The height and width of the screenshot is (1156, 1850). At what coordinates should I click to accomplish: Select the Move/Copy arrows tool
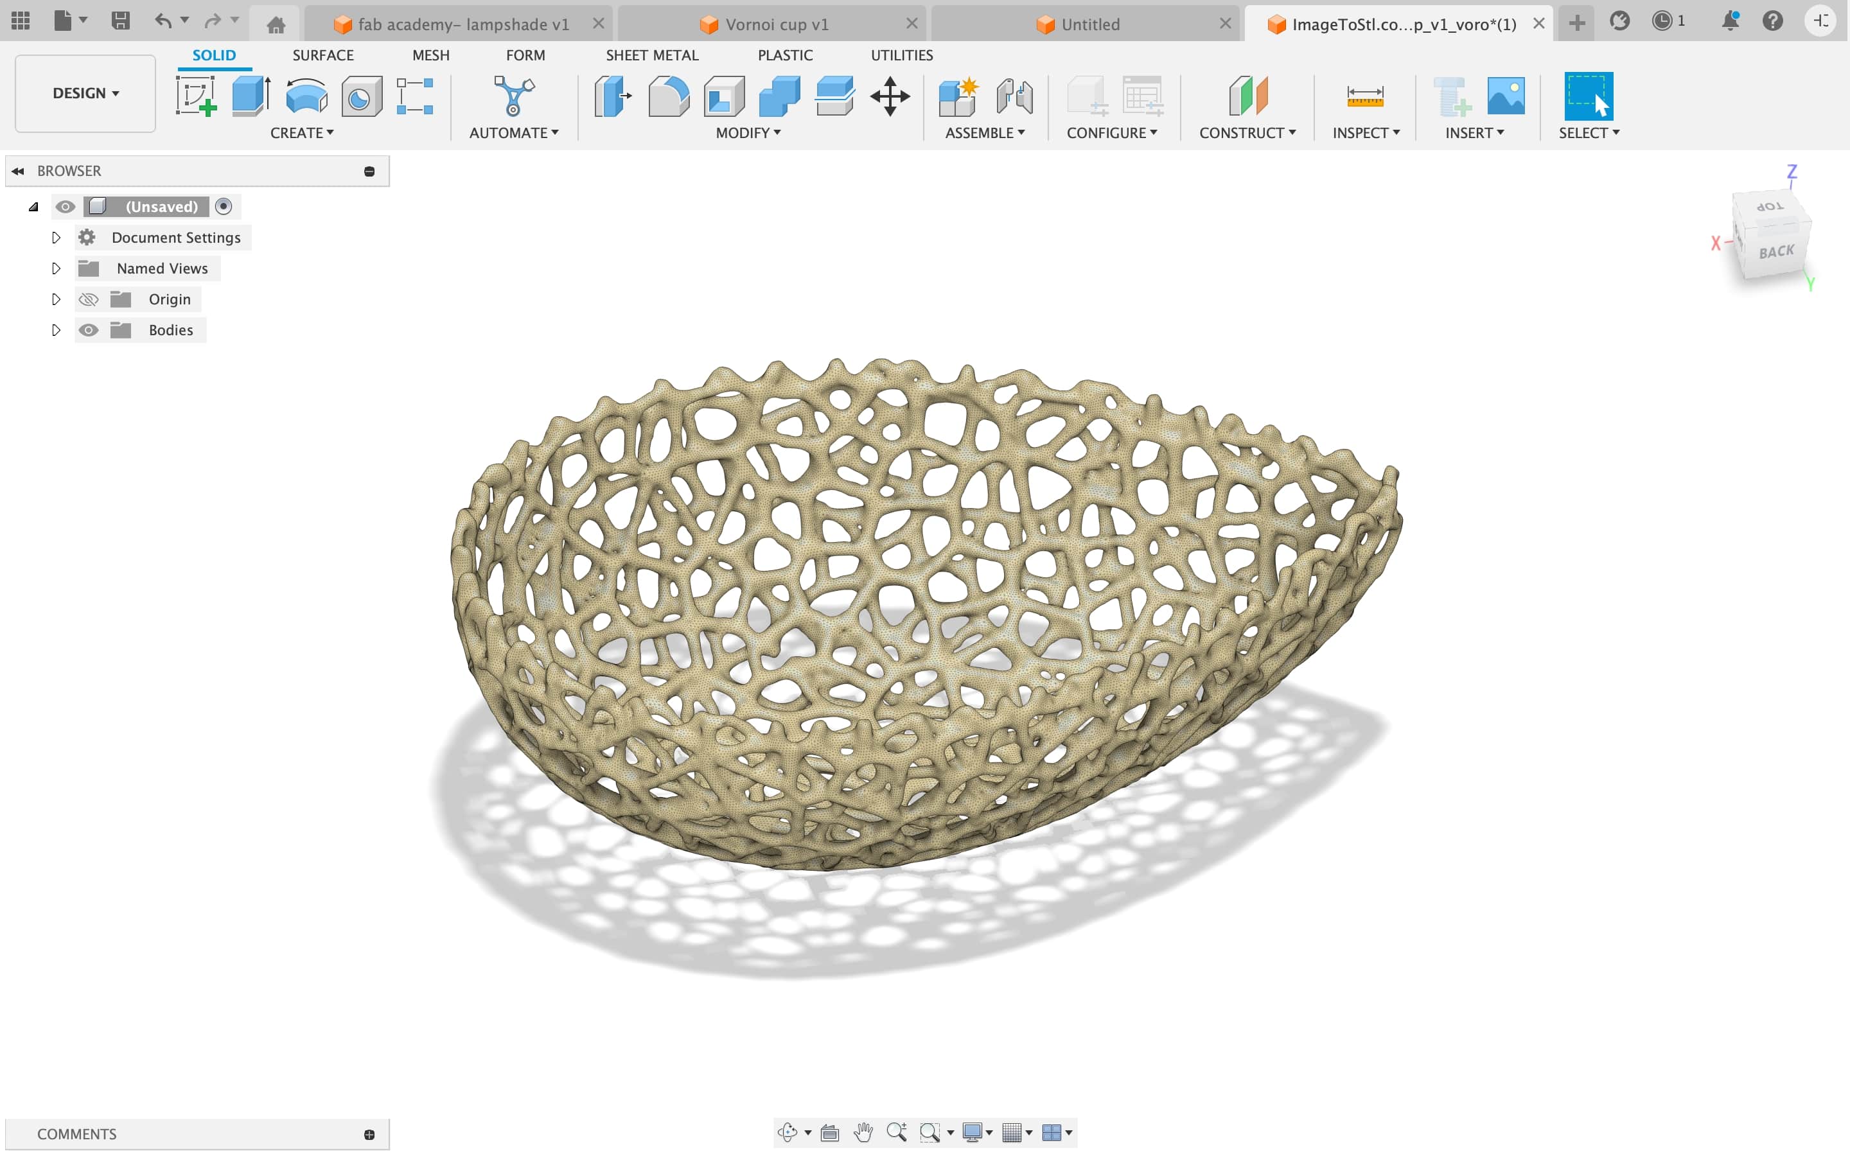click(x=890, y=96)
